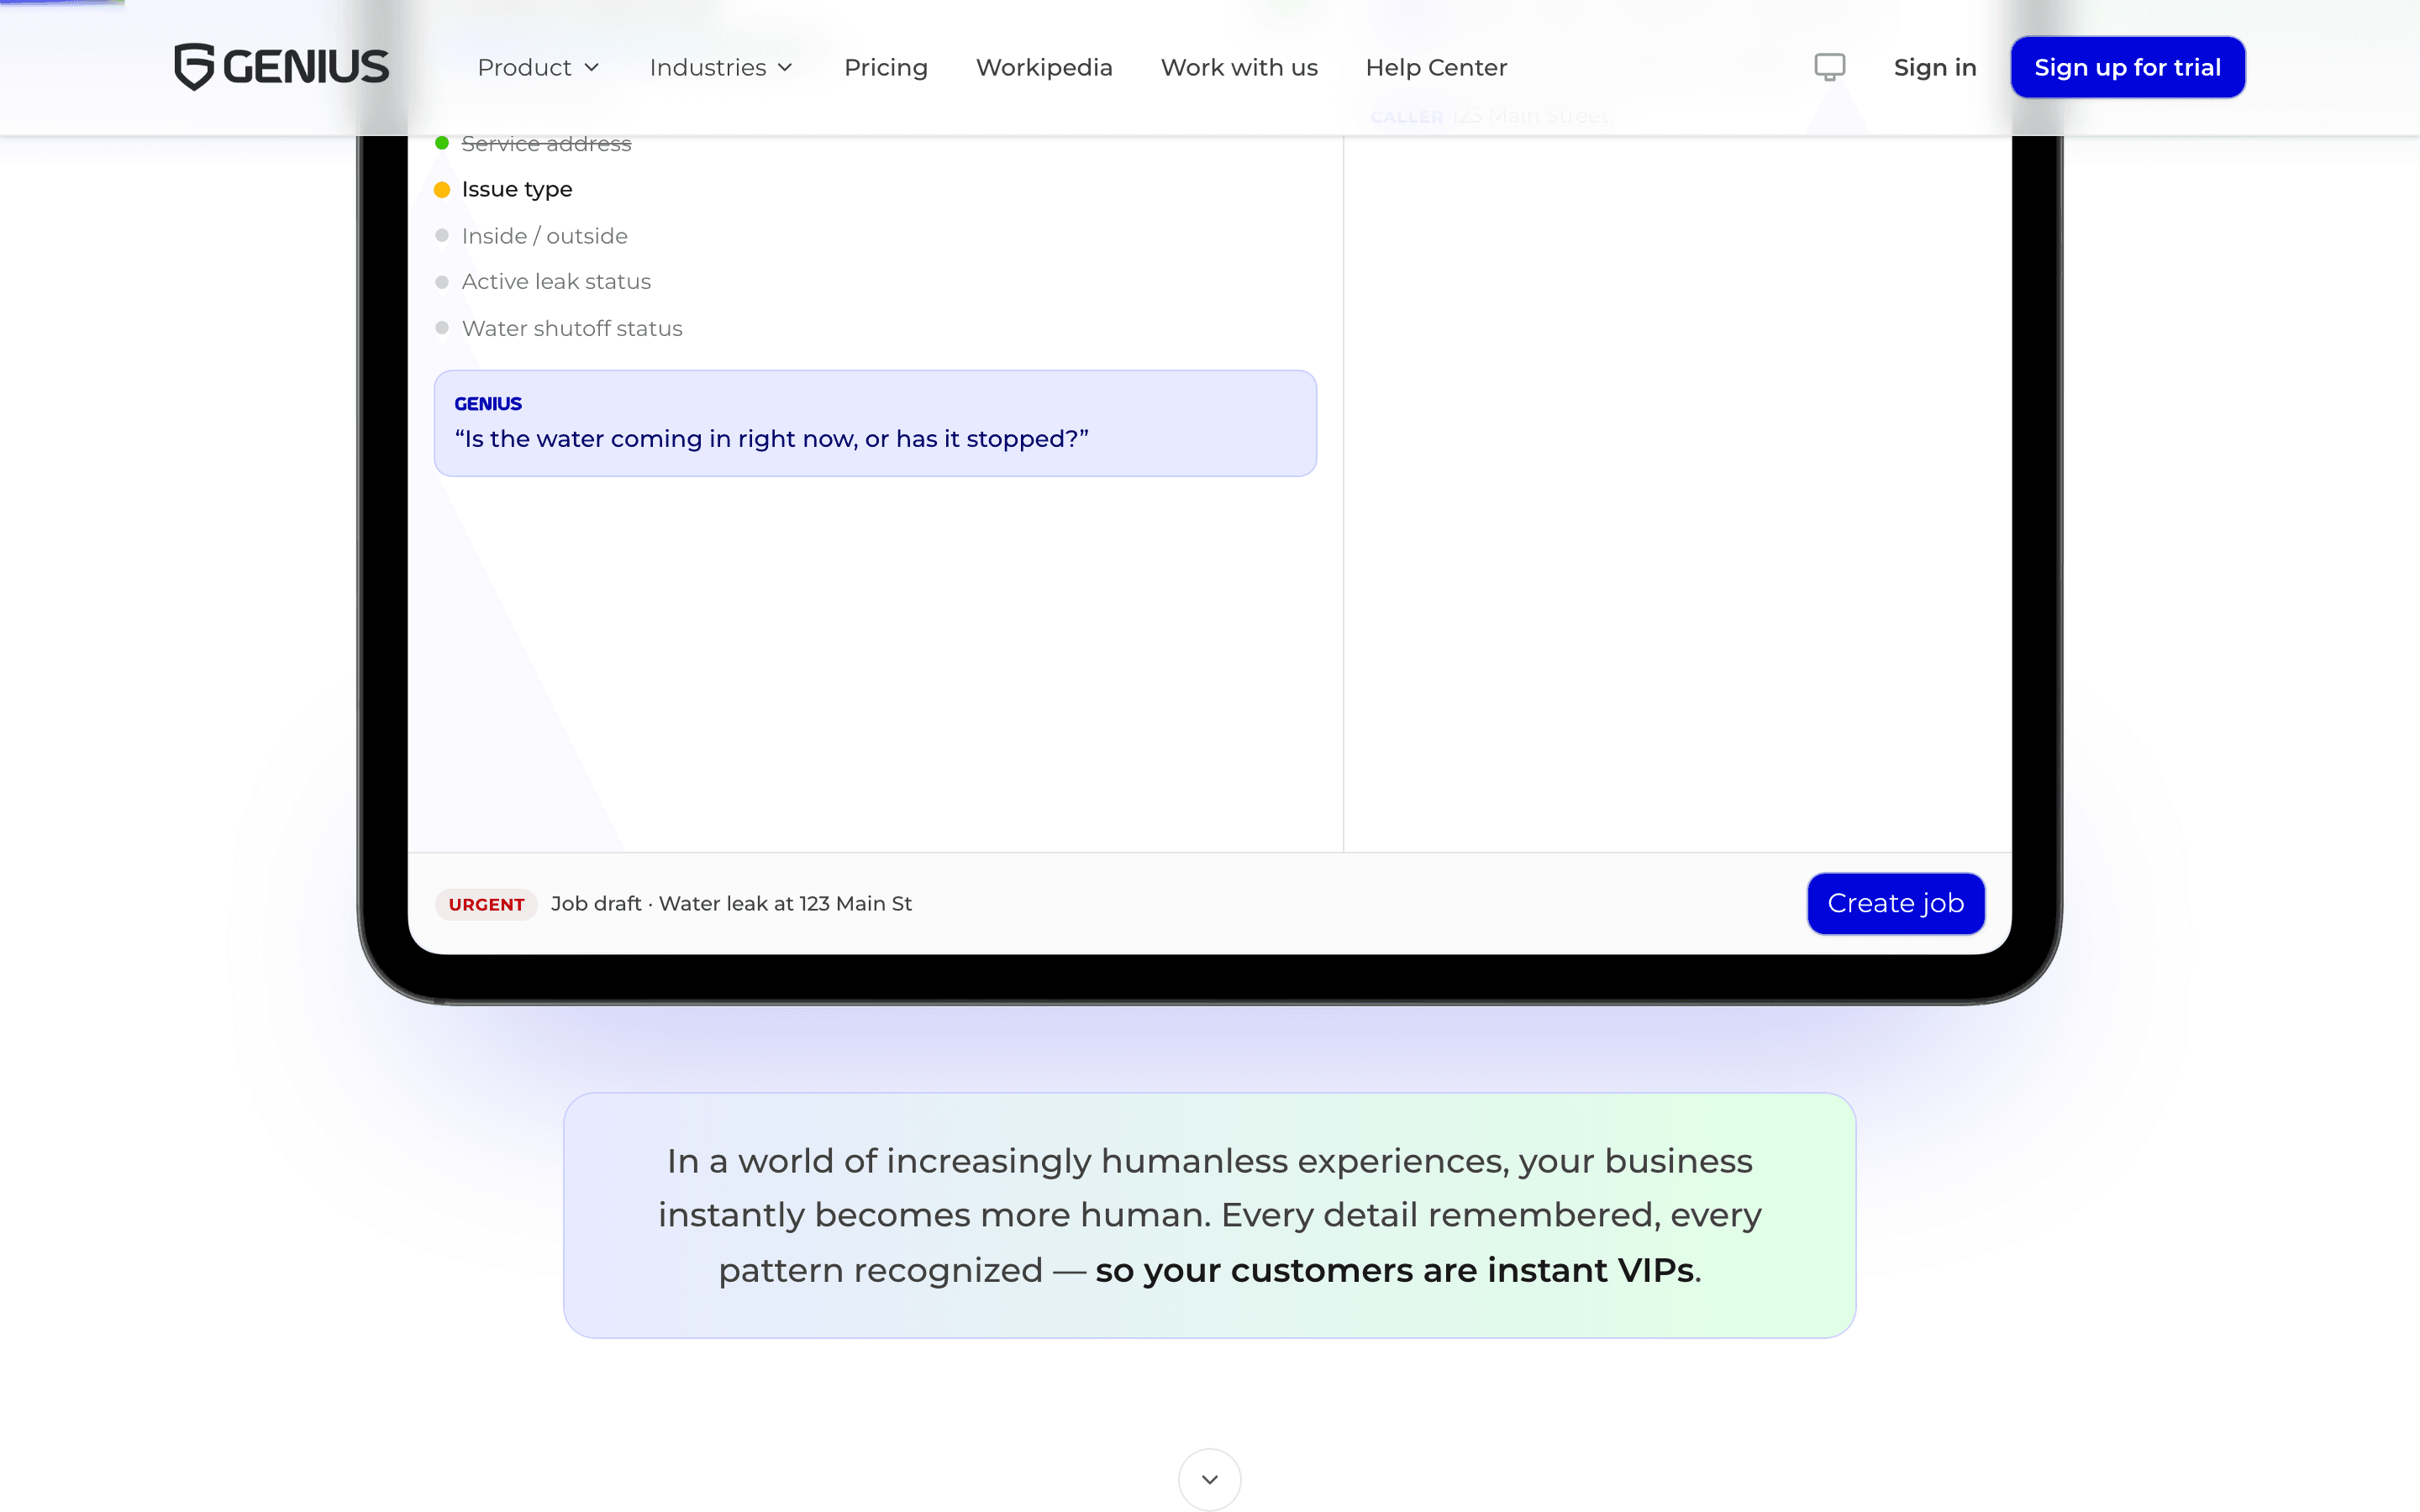The height and width of the screenshot is (1512, 2420).
Task: Open the Pricing page
Action: coord(886,67)
